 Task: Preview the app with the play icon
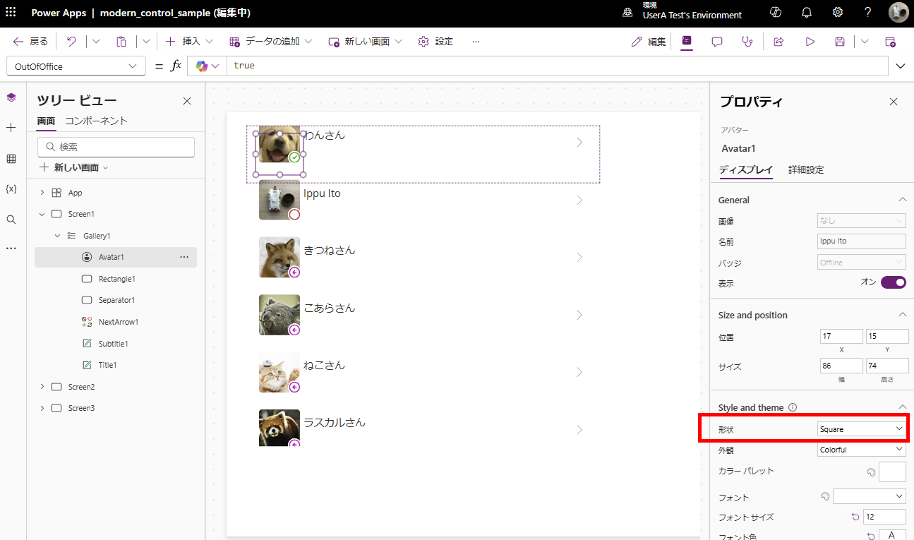(x=808, y=42)
